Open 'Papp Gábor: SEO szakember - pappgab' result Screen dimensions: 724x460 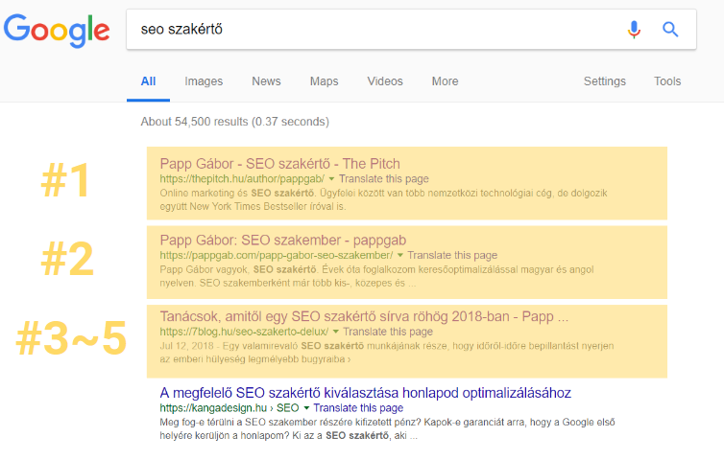[282, 241]
